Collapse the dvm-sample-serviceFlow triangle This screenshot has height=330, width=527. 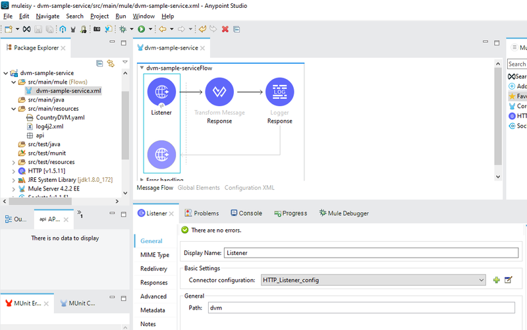pos(142,68)
